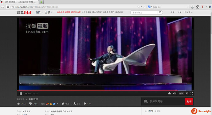The width and height of the screenshot is (212, 115).
Task: Open 继承者们 link
Action: click(119, 12)
